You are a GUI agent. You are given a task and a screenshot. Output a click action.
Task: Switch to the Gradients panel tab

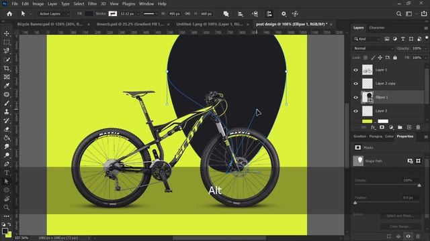pyautogui.click(x=359, y=137)
